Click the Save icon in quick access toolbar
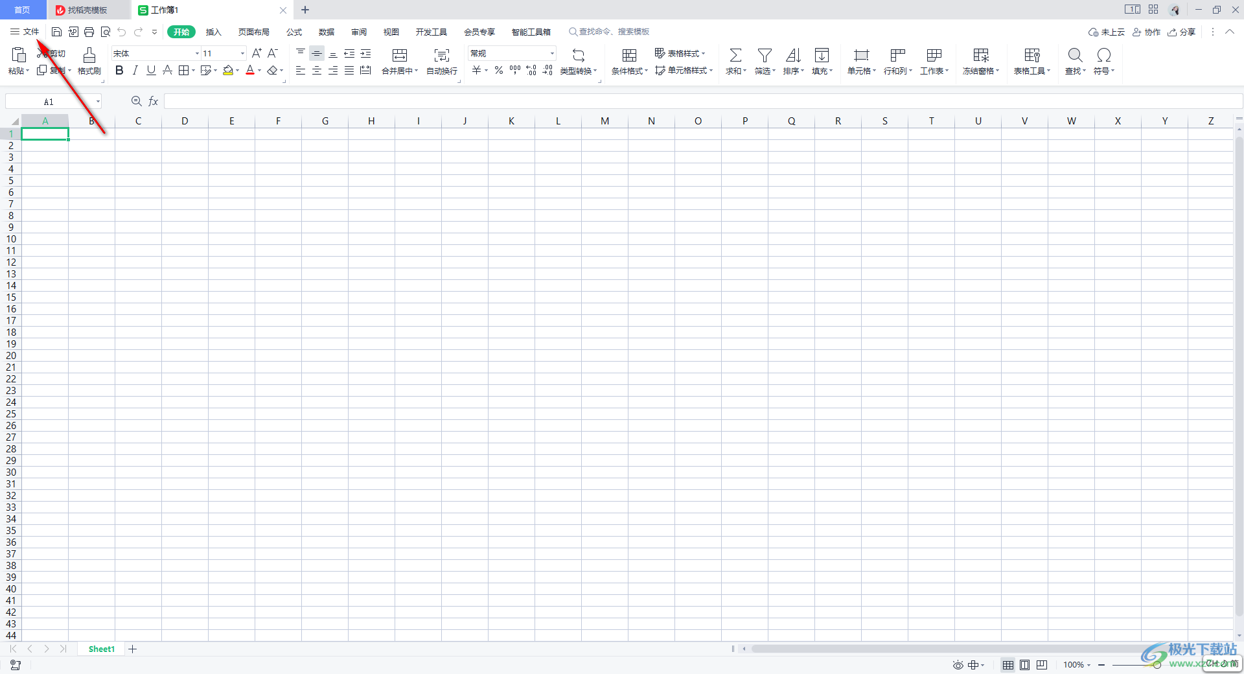1244x674 pixels. pos(57,32)
